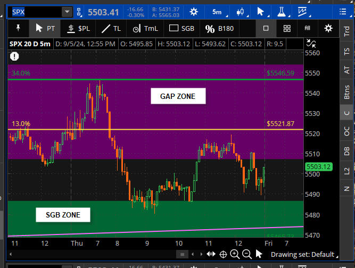355x268 pixels.
Task: Open the C sidebar tab
Action: point(346,113)
